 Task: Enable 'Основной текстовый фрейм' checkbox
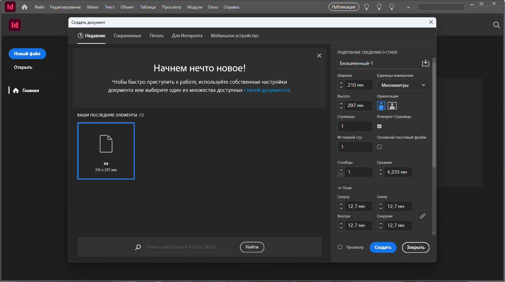(379, 147)
